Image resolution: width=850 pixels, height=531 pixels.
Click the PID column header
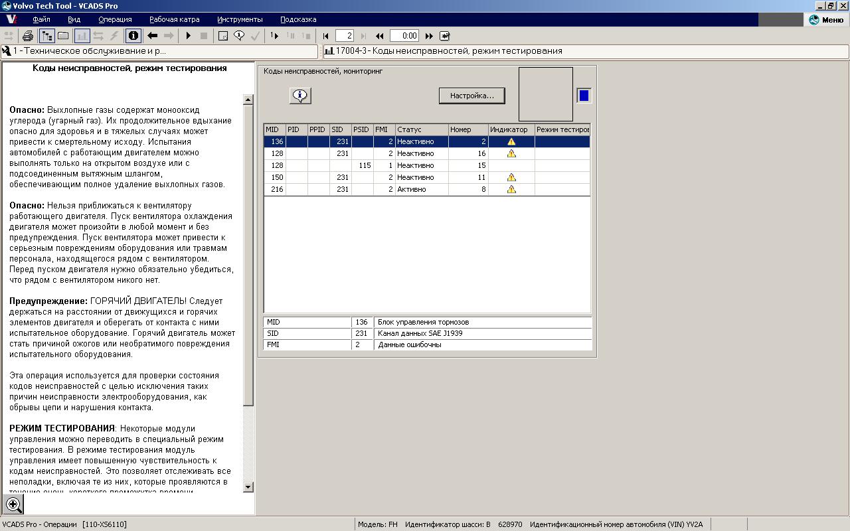point(297,129)
